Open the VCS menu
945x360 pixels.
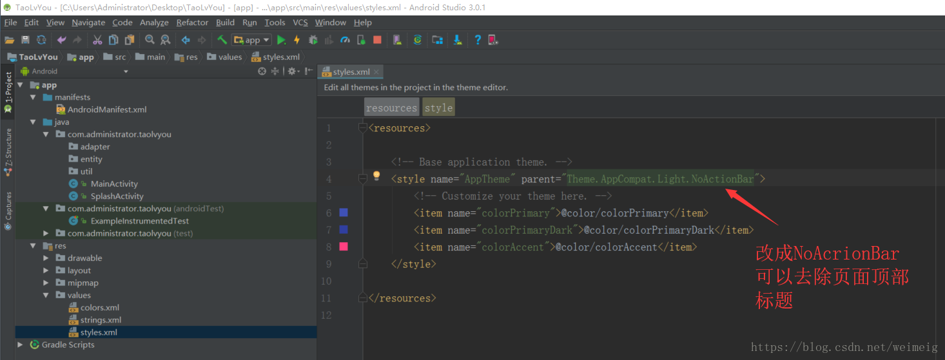[300, 23]
